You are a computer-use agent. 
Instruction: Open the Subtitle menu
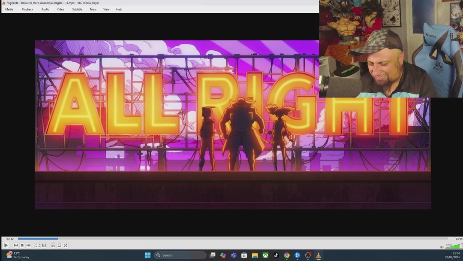pyautogui.click(x=77, y=9)
